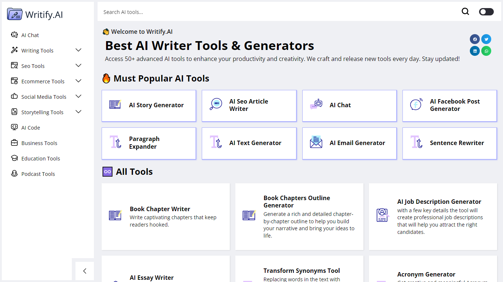503x282 pixels.
Task: Open the Podcast Tools menu item
Action: point(38,174)
